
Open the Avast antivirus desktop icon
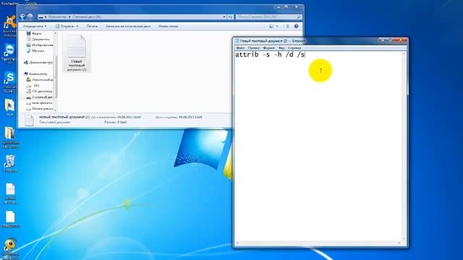tap(9, 24)
